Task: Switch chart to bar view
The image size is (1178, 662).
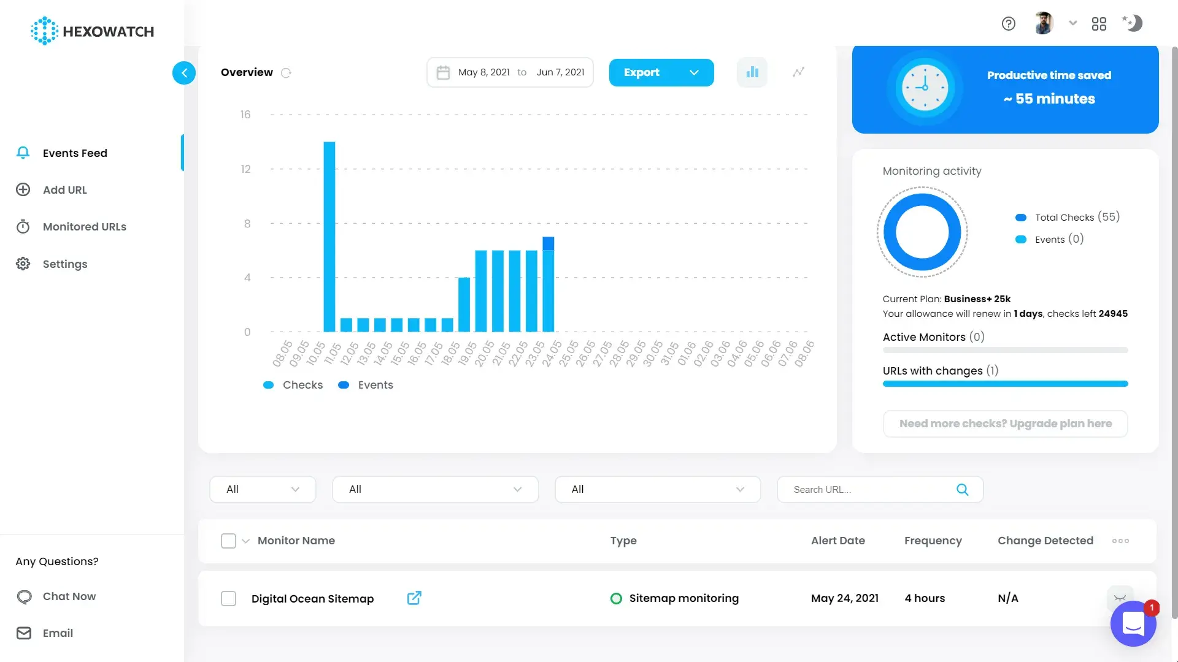Action: [752, 72]
